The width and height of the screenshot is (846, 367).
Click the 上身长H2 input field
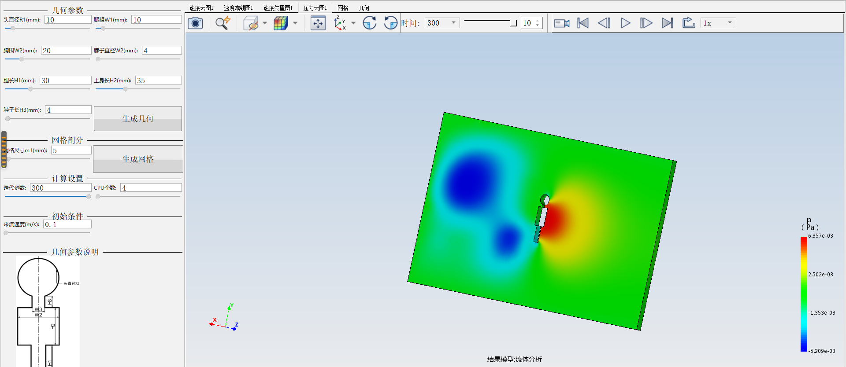159,81
